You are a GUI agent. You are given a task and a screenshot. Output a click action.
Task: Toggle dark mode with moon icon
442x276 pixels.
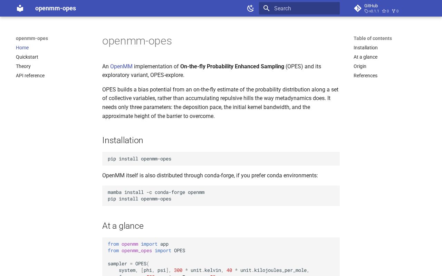[x=251, y=8]
